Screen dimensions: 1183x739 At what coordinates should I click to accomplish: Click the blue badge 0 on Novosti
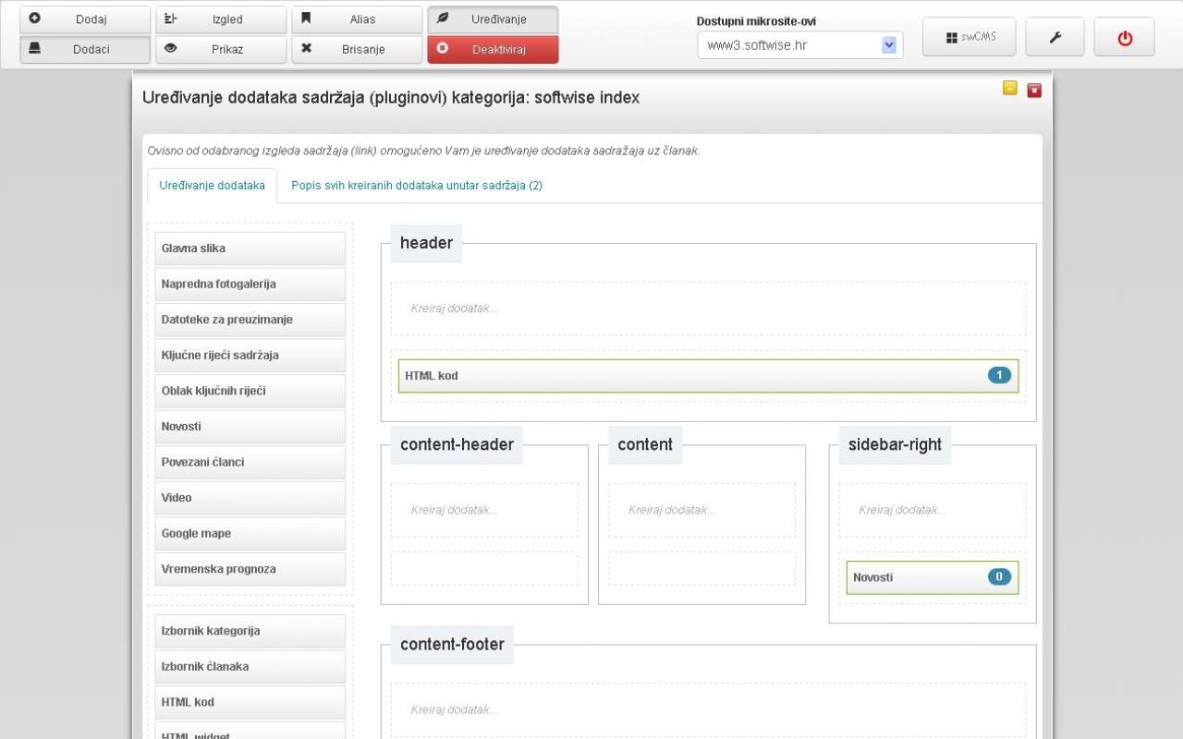tap(999, 577)
